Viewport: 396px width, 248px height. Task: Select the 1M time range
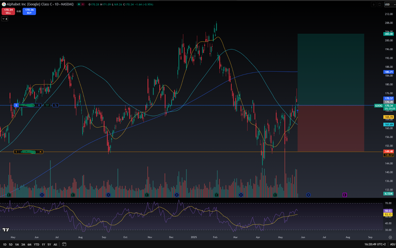tap(17, 244)
